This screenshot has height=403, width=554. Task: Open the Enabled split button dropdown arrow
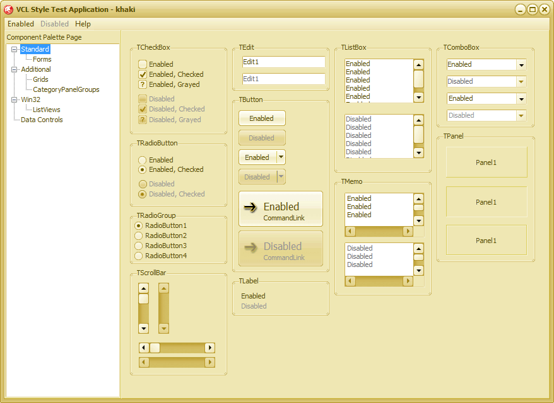click(x=281, y=157)
